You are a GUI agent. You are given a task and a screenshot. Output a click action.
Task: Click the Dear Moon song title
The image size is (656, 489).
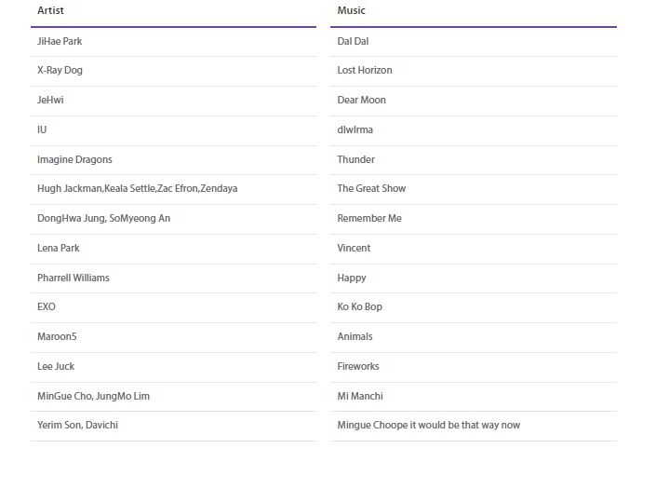pyautogui.click(x=361, y=100)
